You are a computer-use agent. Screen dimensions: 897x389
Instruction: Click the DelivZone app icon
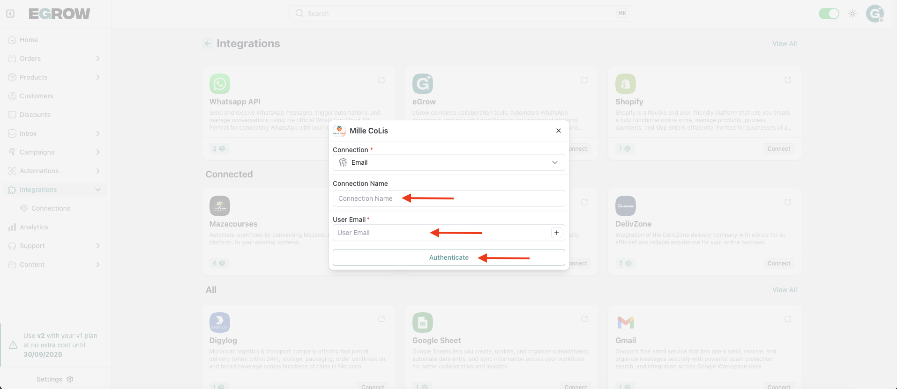point(626,206)
